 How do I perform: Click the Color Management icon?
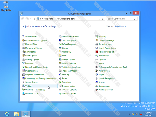[x=60, y=40]
